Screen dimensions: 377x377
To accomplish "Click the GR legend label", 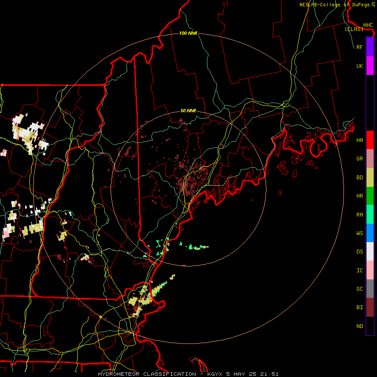I will 359,159.
